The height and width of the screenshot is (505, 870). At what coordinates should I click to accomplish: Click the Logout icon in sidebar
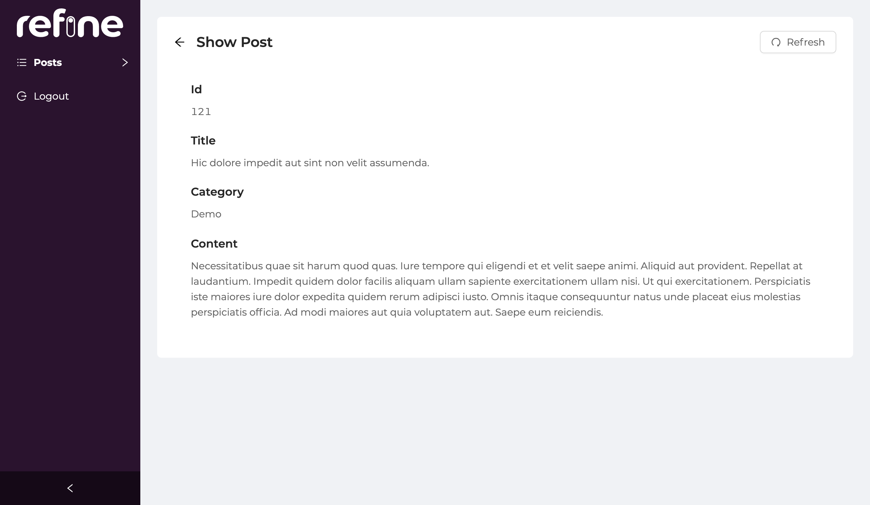[22, 96]
